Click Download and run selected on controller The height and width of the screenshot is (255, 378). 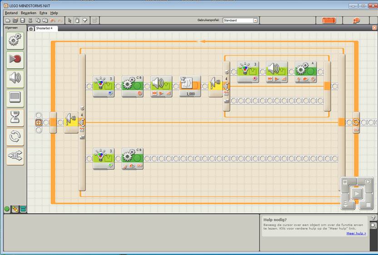[x=368, y=182]
